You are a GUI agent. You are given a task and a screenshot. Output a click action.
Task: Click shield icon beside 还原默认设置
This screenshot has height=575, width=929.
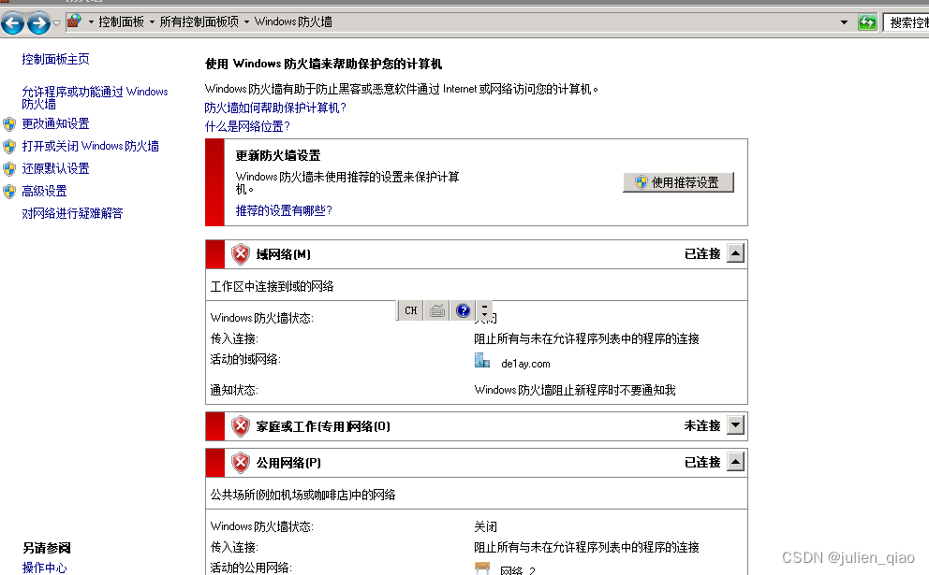(x=8, y=169)
